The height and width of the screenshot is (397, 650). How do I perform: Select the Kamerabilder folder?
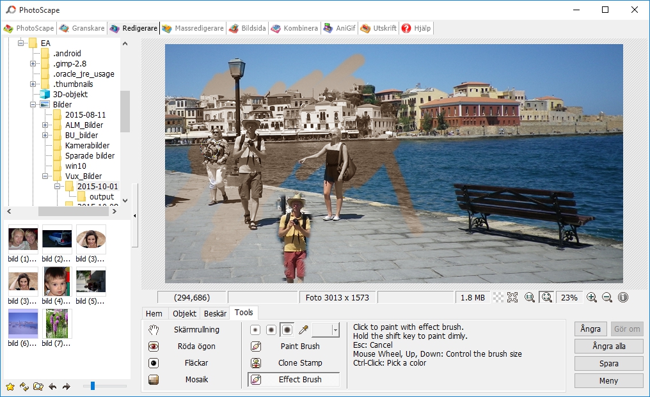coord(87,146)
